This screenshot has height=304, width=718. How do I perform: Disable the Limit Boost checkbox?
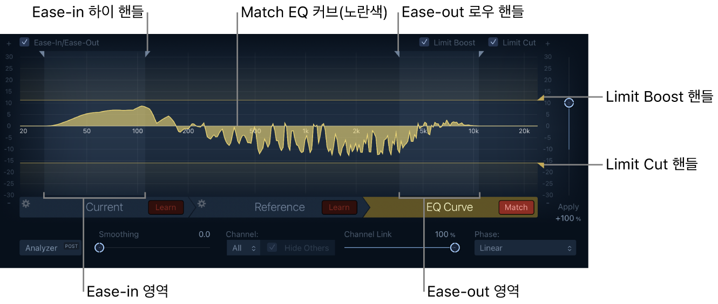(424, 42)
